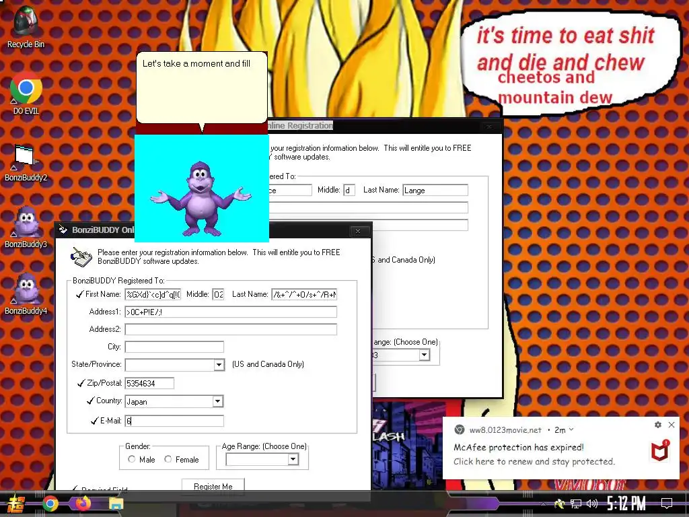Open File Explorer from the taskbar
This screenshot has height=517, width=689.
[116, 504]
